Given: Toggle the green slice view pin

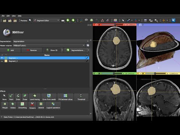Looking at the screenshot, I should click(94, 73).
